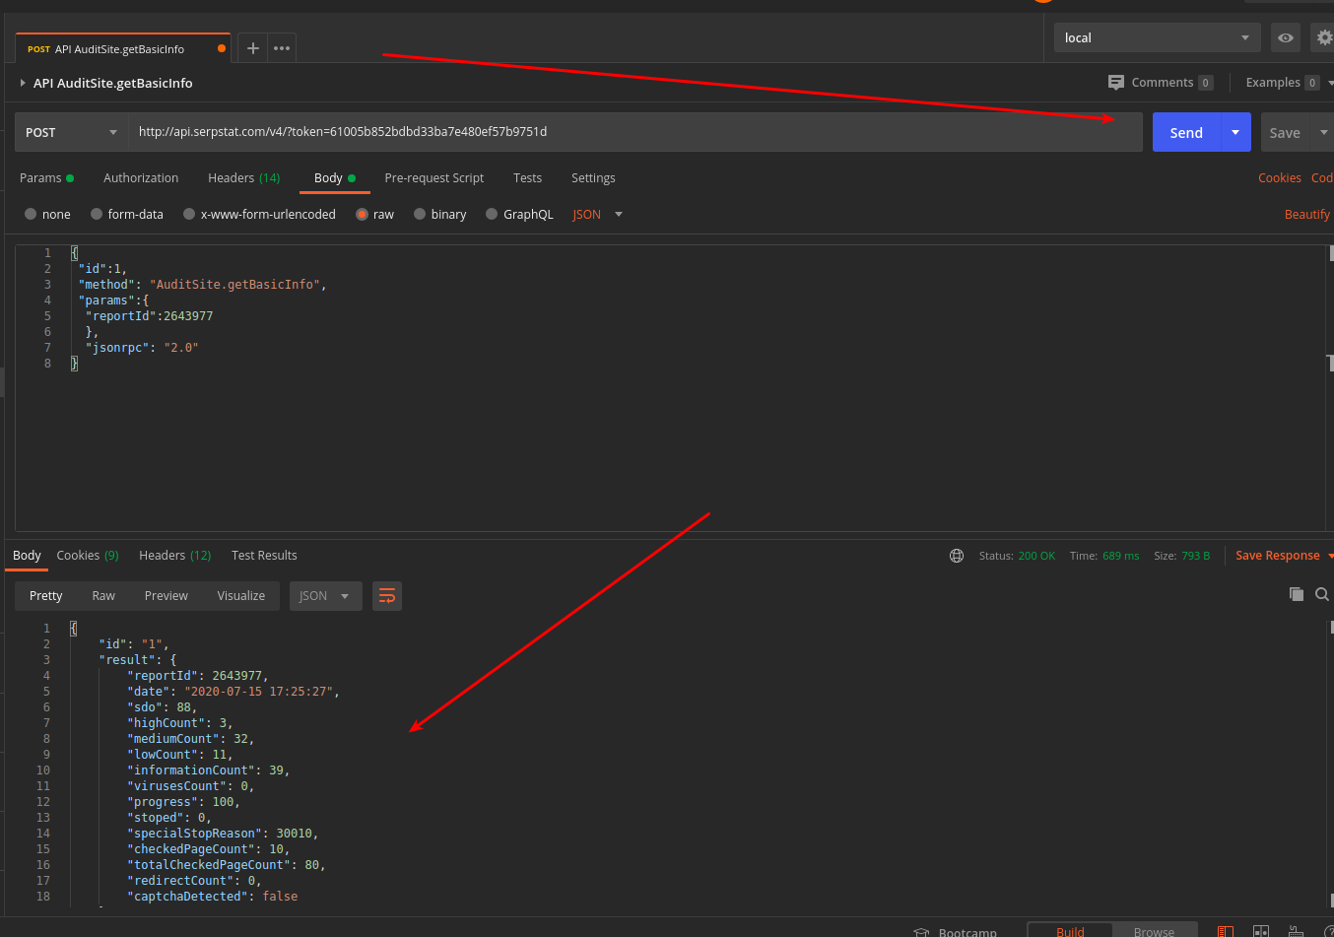Select the form-data body radio
1334x937 pixels.
pos(97,214)
